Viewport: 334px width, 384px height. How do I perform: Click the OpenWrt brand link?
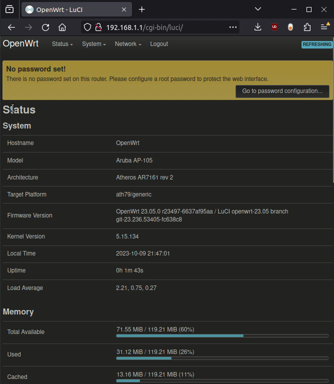[x=20, y=43]
